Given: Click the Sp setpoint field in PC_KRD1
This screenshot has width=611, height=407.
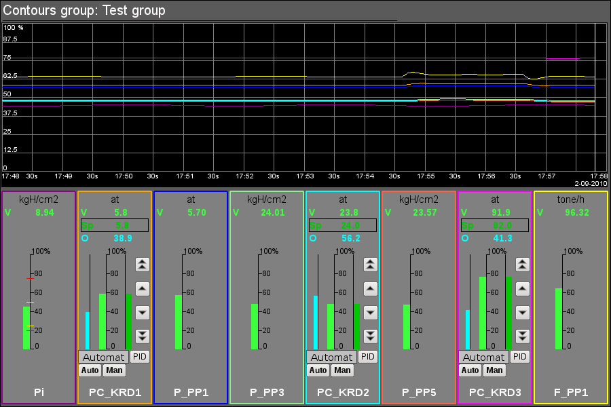Looking at the screenshot, I should (114, 225).
